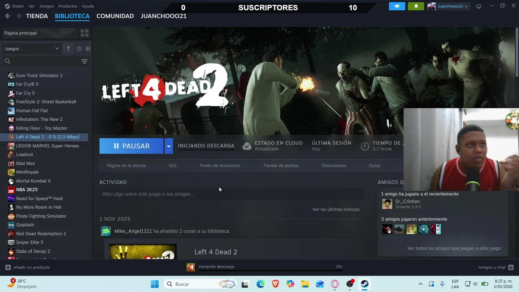This screenshot has height=292, width=519.
Task: Open Ver las últimas noticias
Action: click(x=336, y=209)
